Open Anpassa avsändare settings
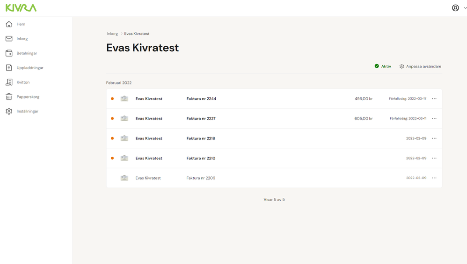 pyautogui.click(x=420, y=66)
